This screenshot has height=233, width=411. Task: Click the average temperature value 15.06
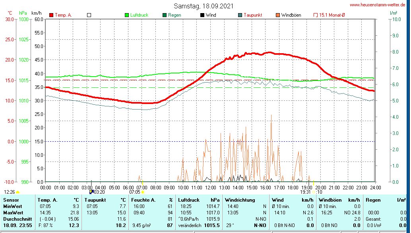click(74, 219)
